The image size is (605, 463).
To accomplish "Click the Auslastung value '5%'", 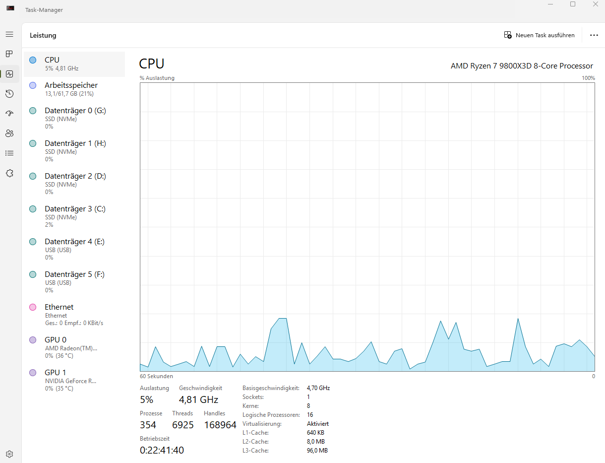I will click(147, 399).
